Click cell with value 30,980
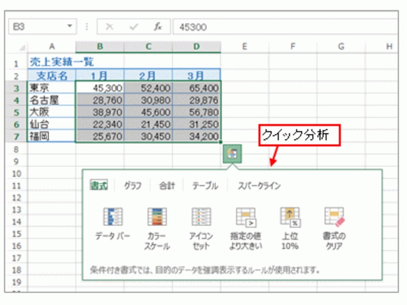 click(148, 100)
